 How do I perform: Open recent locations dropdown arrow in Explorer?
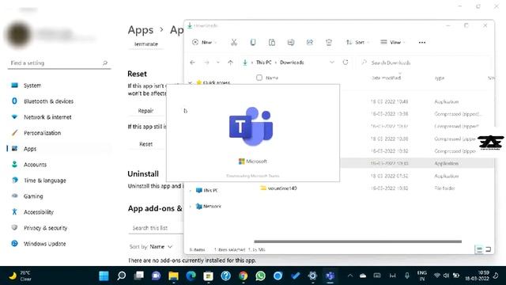pyautogui.click(x=218, y=63)
